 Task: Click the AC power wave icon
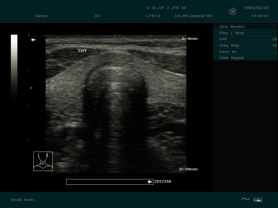click(245, 199)
